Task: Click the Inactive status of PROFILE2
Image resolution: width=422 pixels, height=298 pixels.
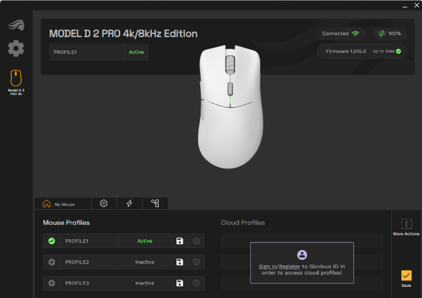Action: (145, 262)
